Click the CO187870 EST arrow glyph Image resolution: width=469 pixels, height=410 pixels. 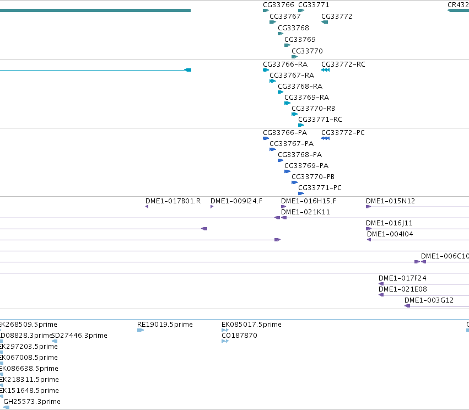(x=225, y=341)
